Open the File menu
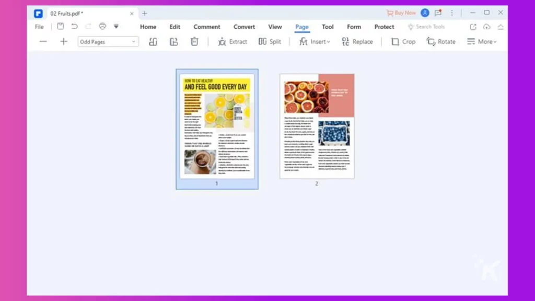Screen dimensions: 535x301 39,27
